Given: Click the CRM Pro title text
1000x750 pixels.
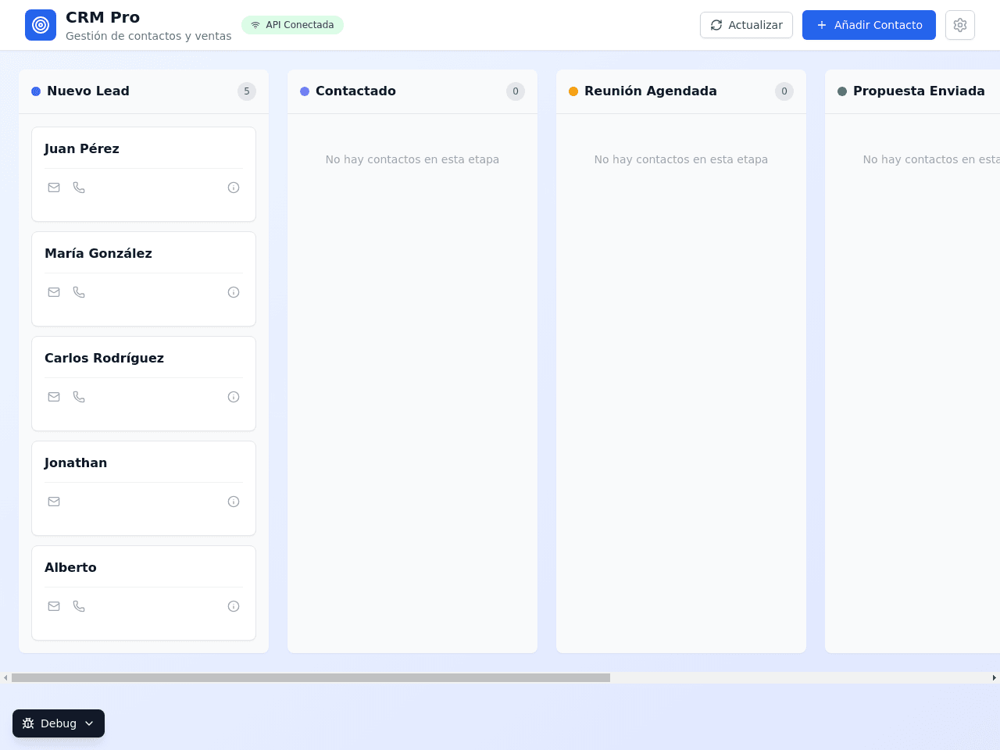Looking at the screenshot, I should (x=102, y=17).
